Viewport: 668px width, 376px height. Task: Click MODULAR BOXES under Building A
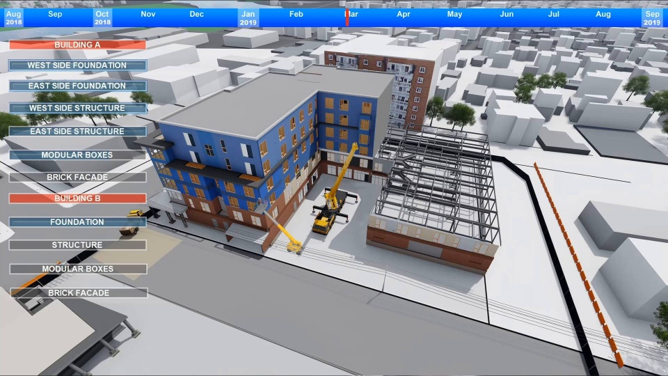[x=77, y=155]
